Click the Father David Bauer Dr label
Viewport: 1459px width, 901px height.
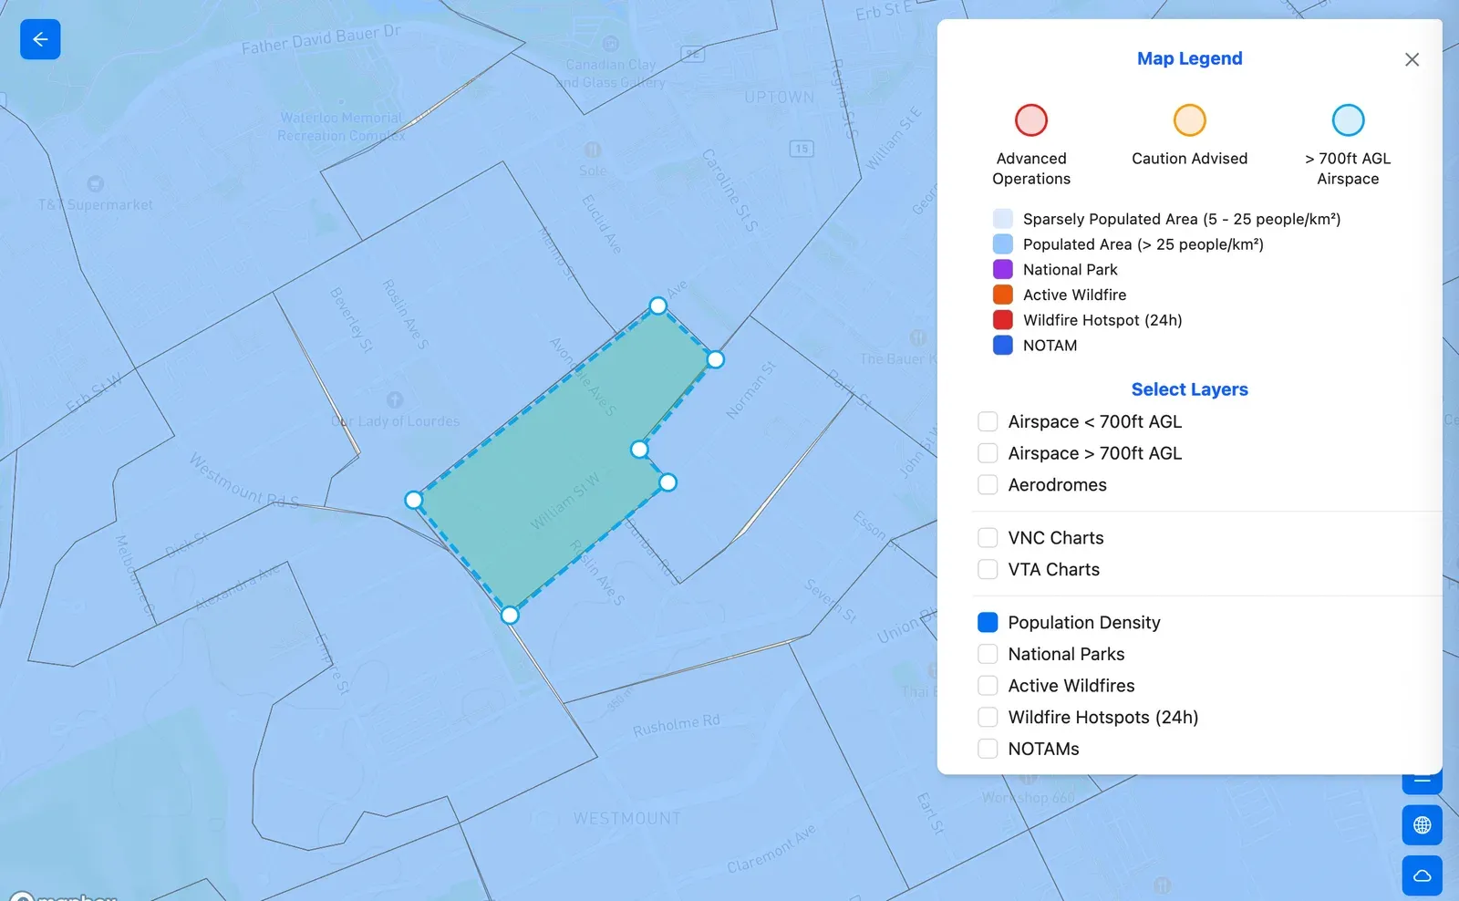coord(321,39)
